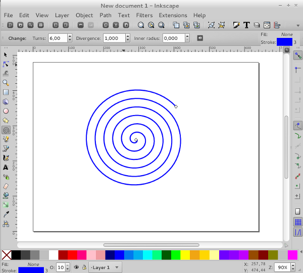Open Text and Font dialog icon
Image resolution: width=303 pixels, height=273 pixels.
(x=246, y=25)
